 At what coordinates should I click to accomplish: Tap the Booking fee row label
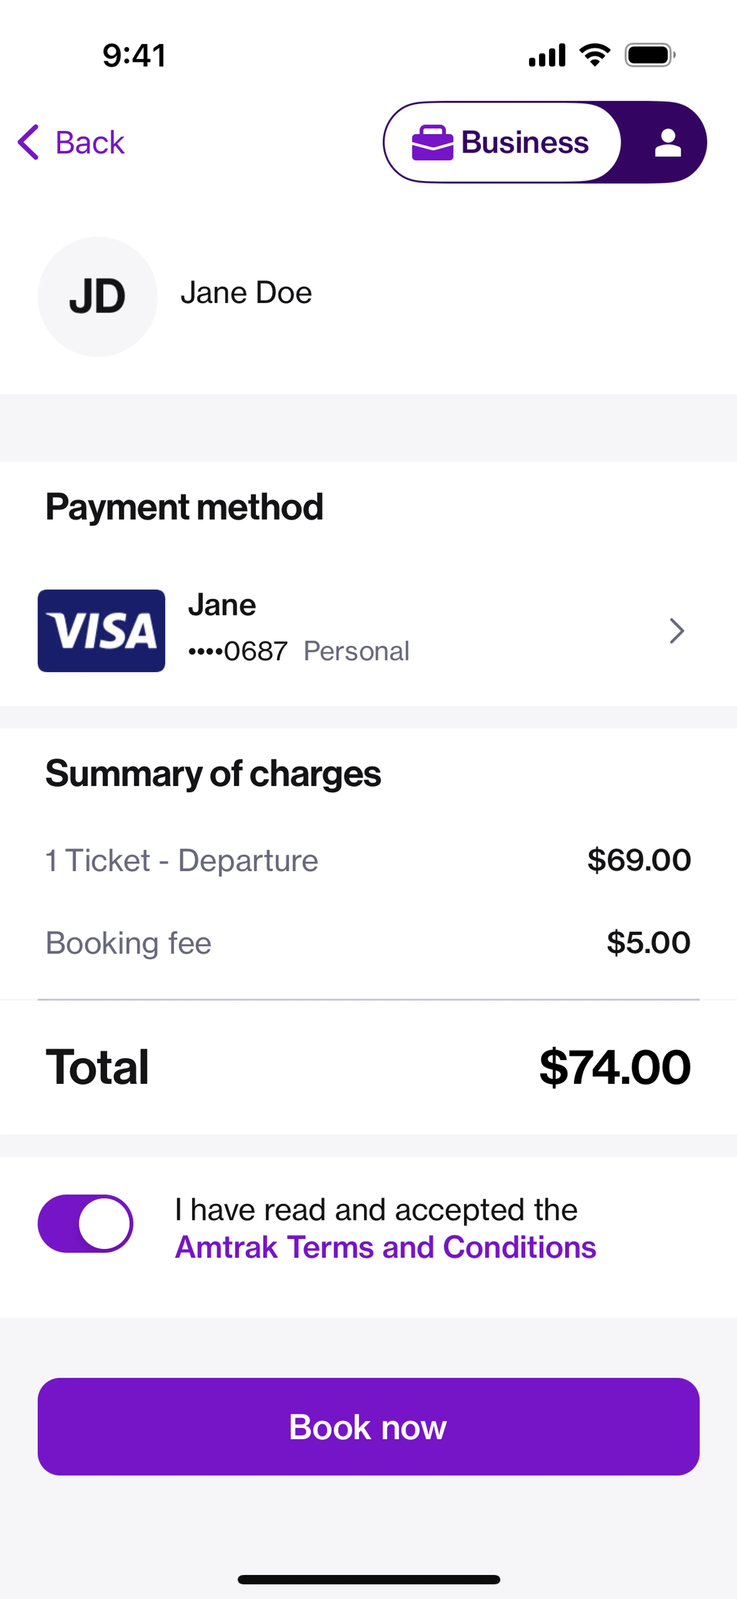[129, 943]
